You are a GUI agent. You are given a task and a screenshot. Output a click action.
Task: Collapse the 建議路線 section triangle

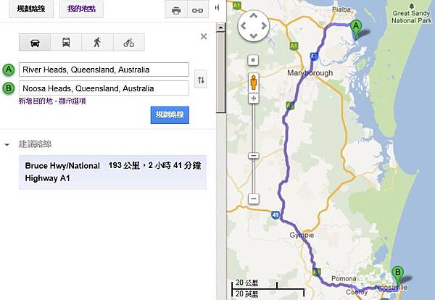pyautogui.click(x=7, y=144)
